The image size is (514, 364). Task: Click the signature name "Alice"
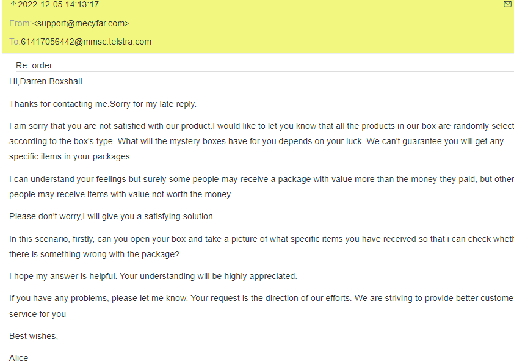[x=19, y=358]
